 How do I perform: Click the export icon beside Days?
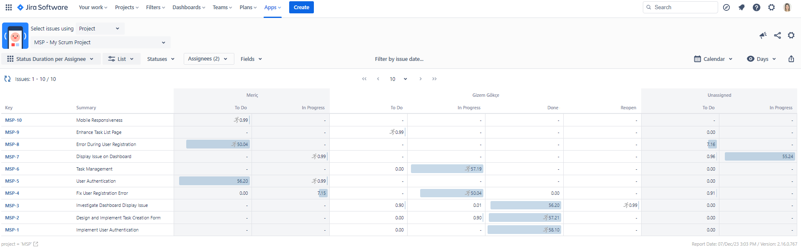pyautogui.click(x=791, y=59)
